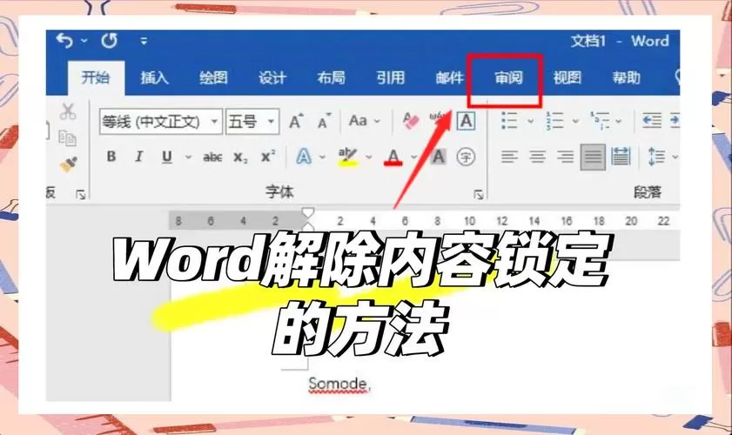This screenshot has width=732, height=435.
Task: Open the font name combo box 等线
Action: pyautogui.click(x=161, y=122)
